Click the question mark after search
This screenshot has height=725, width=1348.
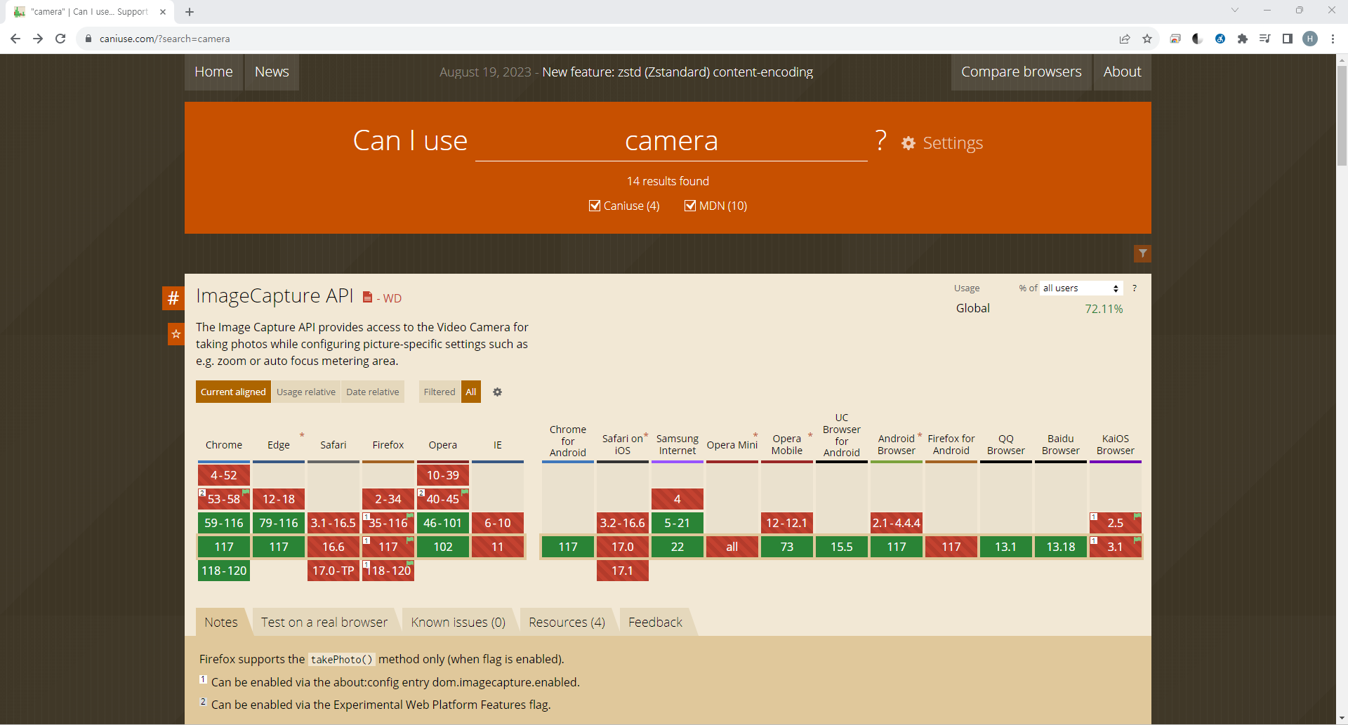click(x=881, y=141)
